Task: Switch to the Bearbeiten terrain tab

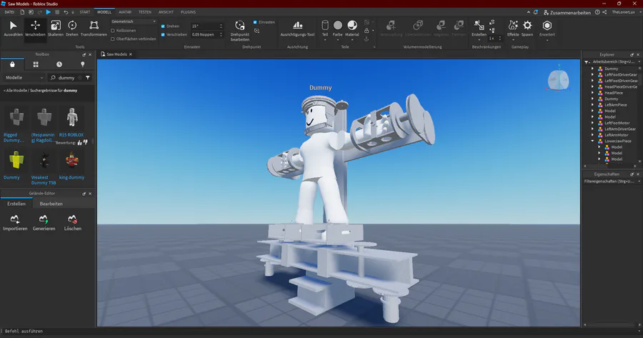Action: [51, 204]
